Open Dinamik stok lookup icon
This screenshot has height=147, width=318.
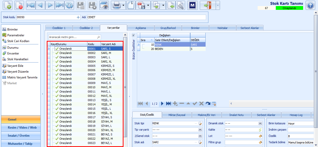260,124
